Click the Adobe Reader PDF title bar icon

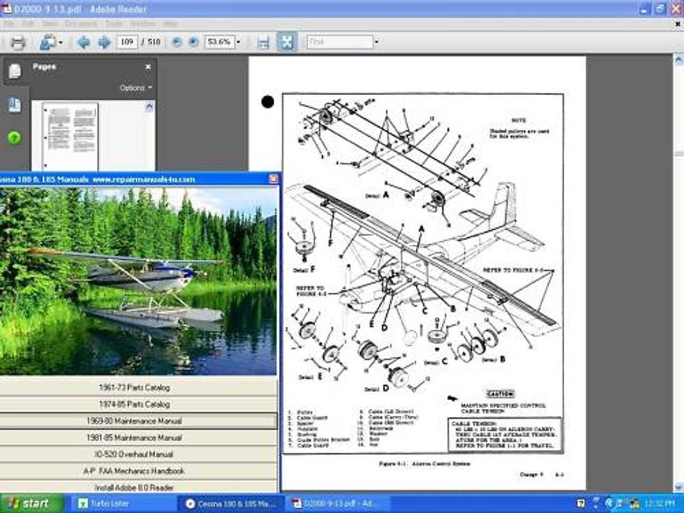click(6, 8)
